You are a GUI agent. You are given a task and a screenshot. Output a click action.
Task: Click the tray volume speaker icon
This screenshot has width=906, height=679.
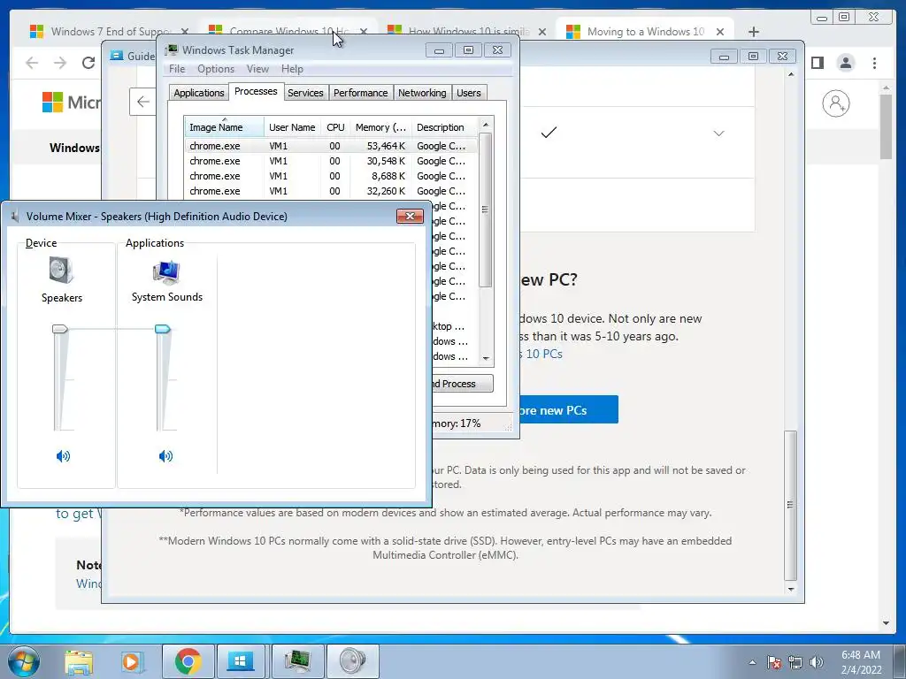point(817,662)
